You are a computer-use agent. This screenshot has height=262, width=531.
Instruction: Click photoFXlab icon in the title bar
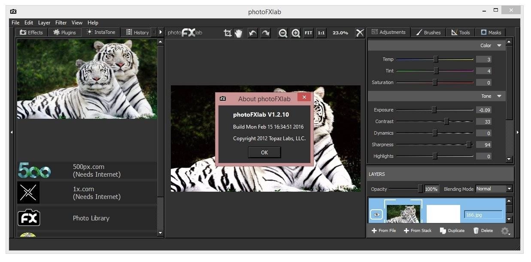pos(13,12)
